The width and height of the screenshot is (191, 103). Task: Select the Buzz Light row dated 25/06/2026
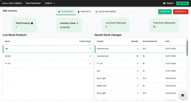[140, 94]
